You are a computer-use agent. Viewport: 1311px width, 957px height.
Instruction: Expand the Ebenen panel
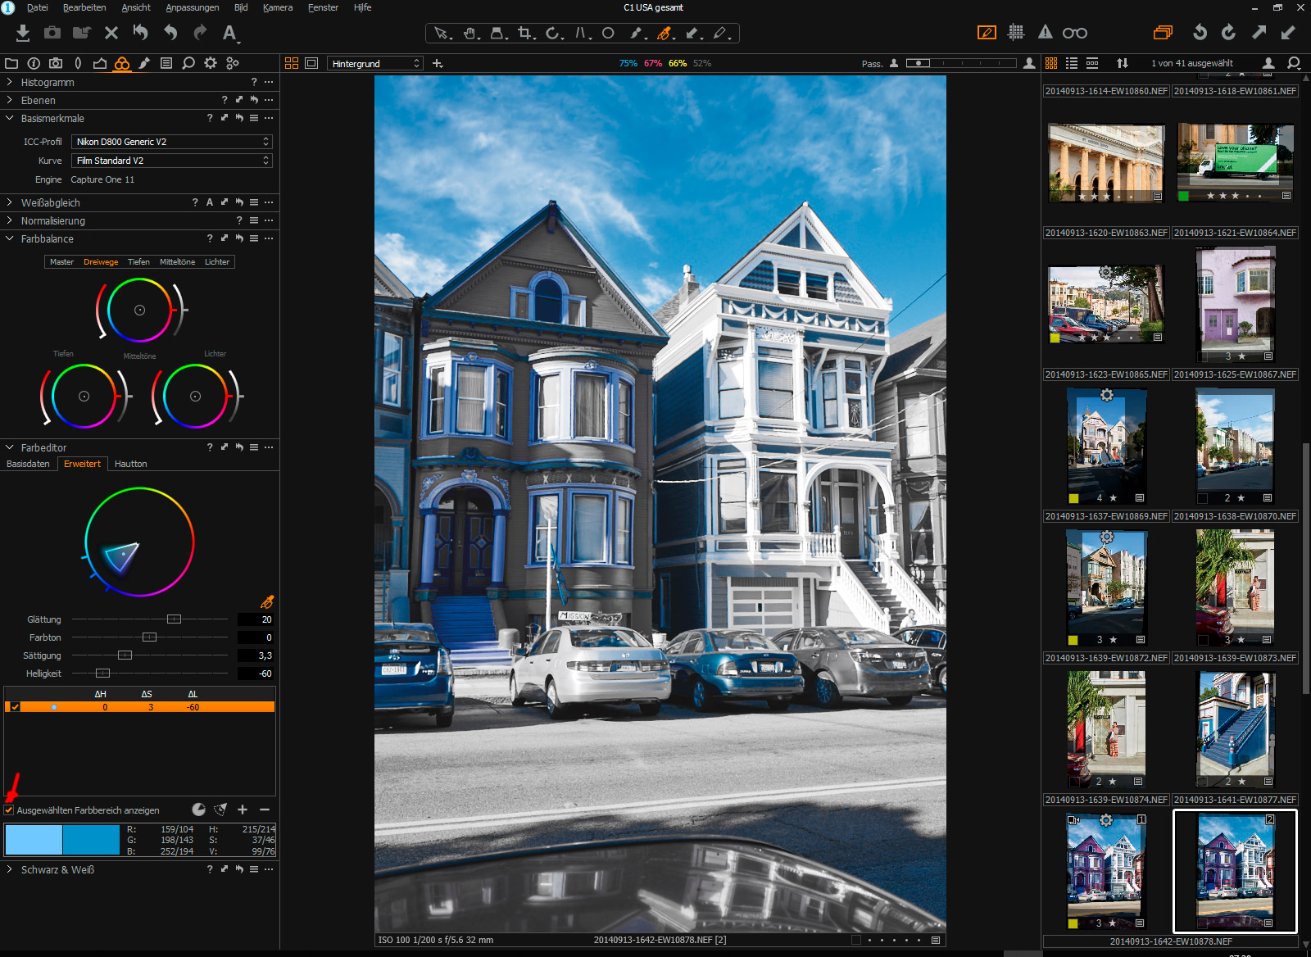coord(9,100)
